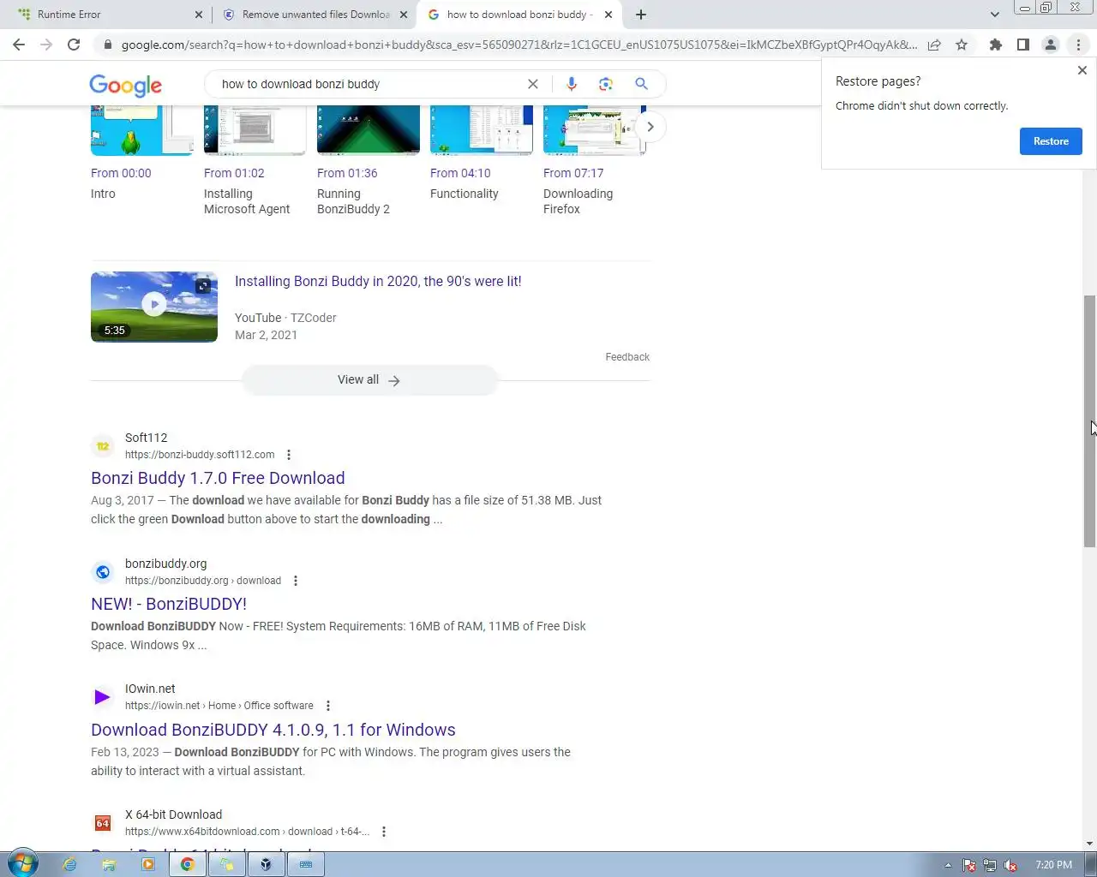The image size is (1097, 877).
Task: Submit search with the magnifier icon
Action: click(641, 84)
